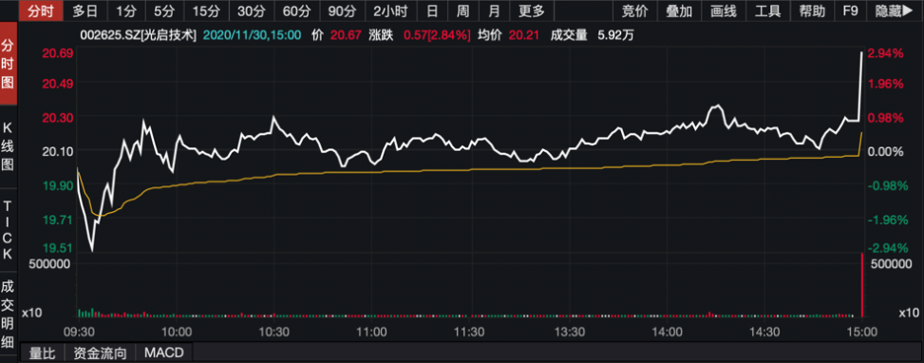Click the 10:30 time axis marker

(274, 332)
